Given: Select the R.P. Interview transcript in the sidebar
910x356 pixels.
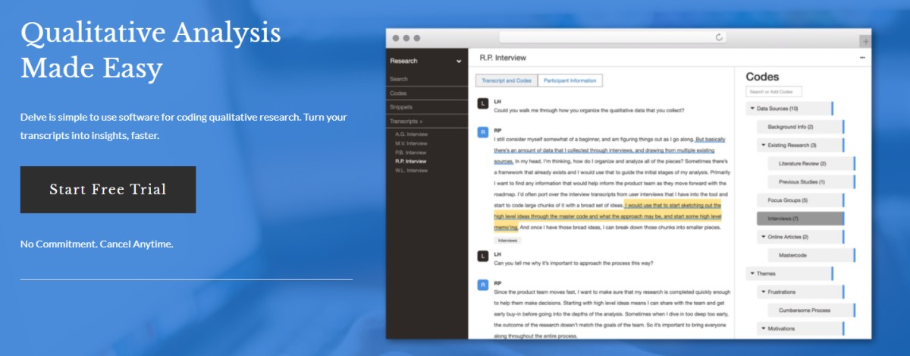Looking at the screenshot, I should (411, 162).
